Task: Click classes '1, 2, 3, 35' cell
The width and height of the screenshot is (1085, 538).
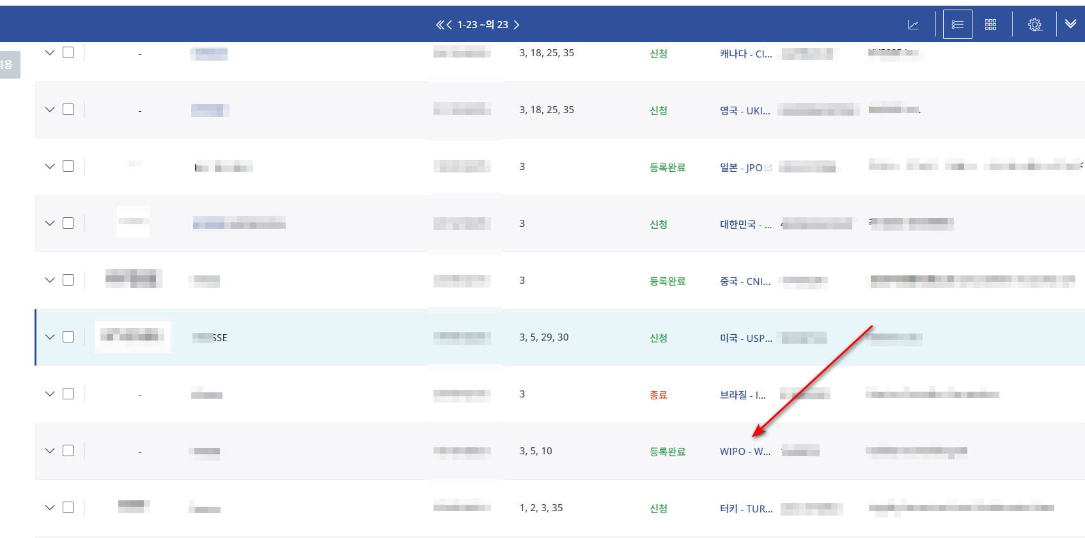Action: coord(541,507)
